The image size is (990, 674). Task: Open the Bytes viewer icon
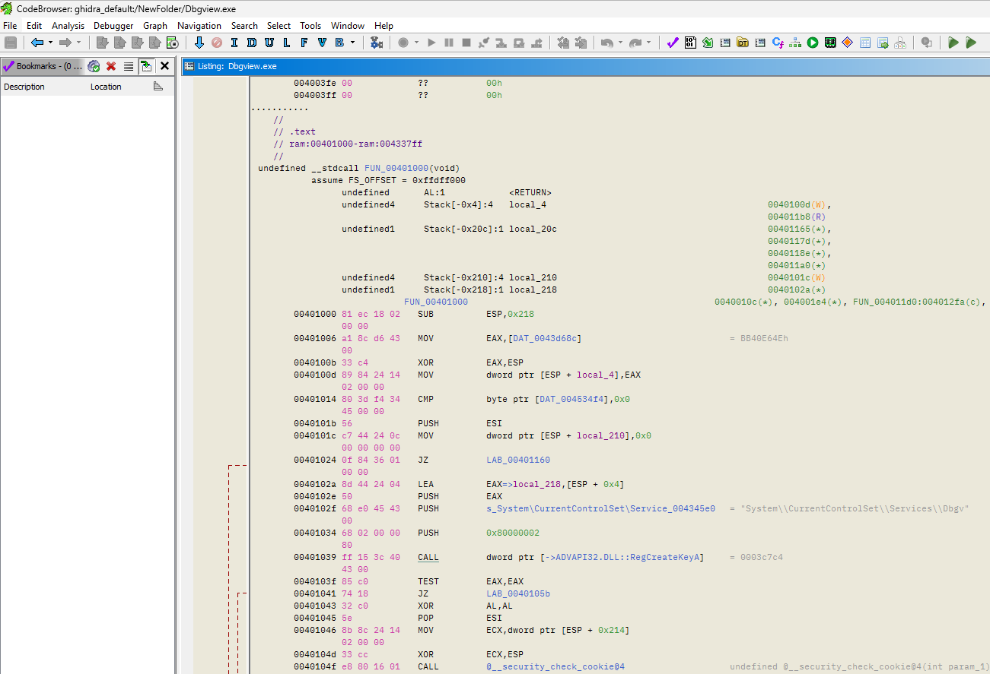(690, 43)
